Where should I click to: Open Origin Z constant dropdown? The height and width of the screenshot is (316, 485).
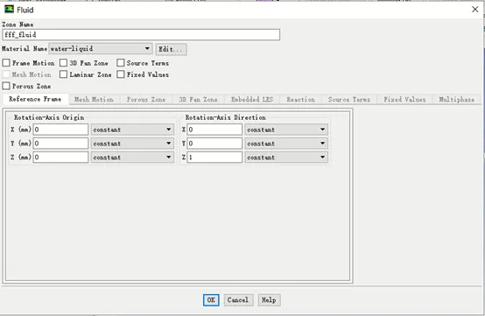point(132,158)
